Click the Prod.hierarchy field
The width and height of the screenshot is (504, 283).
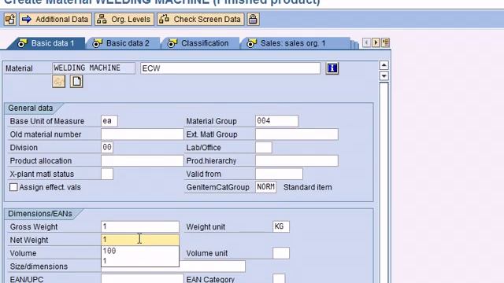pos(297,160)
